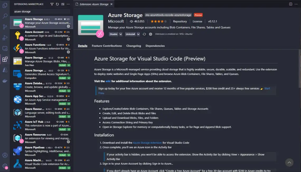
Task: Click in the extensions search box
Action: [41, 11]
